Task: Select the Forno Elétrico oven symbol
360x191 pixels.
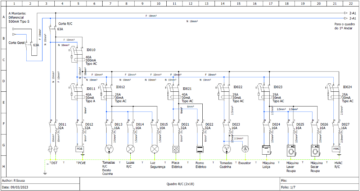Action: [201, 149]
